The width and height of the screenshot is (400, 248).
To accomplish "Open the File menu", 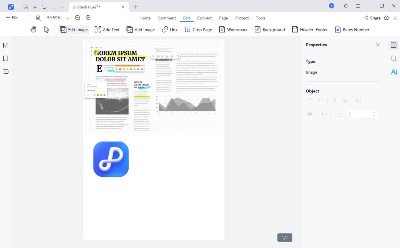I will tap(12, 18).
